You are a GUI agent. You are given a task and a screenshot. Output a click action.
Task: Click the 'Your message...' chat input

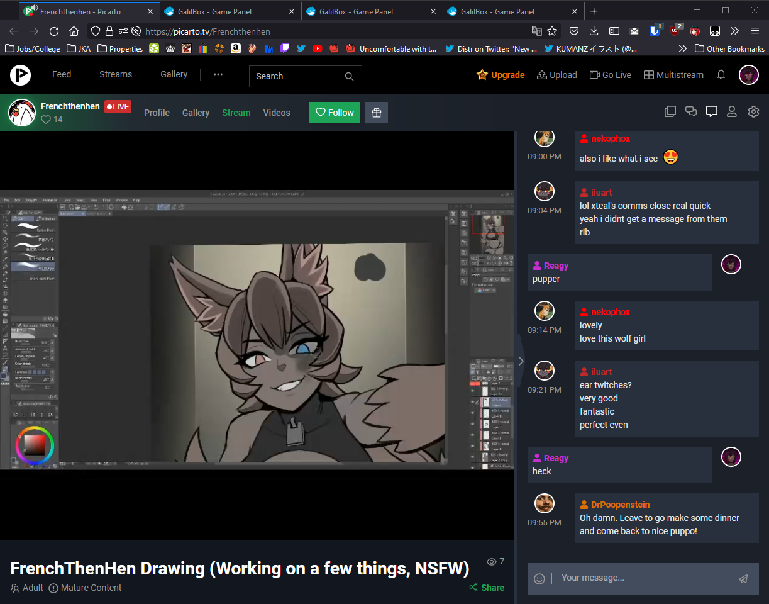[x=643, y=578]
